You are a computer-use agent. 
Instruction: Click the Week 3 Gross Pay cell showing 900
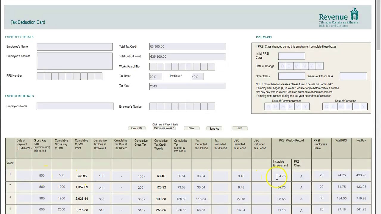(42, 199)
